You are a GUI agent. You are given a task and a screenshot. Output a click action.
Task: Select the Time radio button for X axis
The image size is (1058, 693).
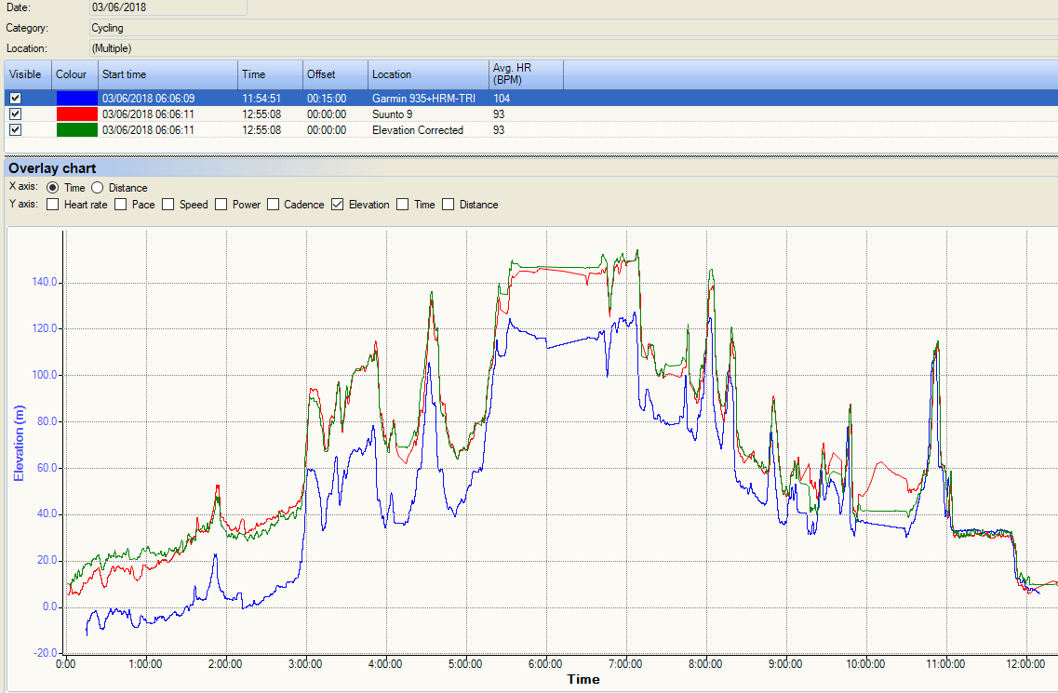point(53,187)
